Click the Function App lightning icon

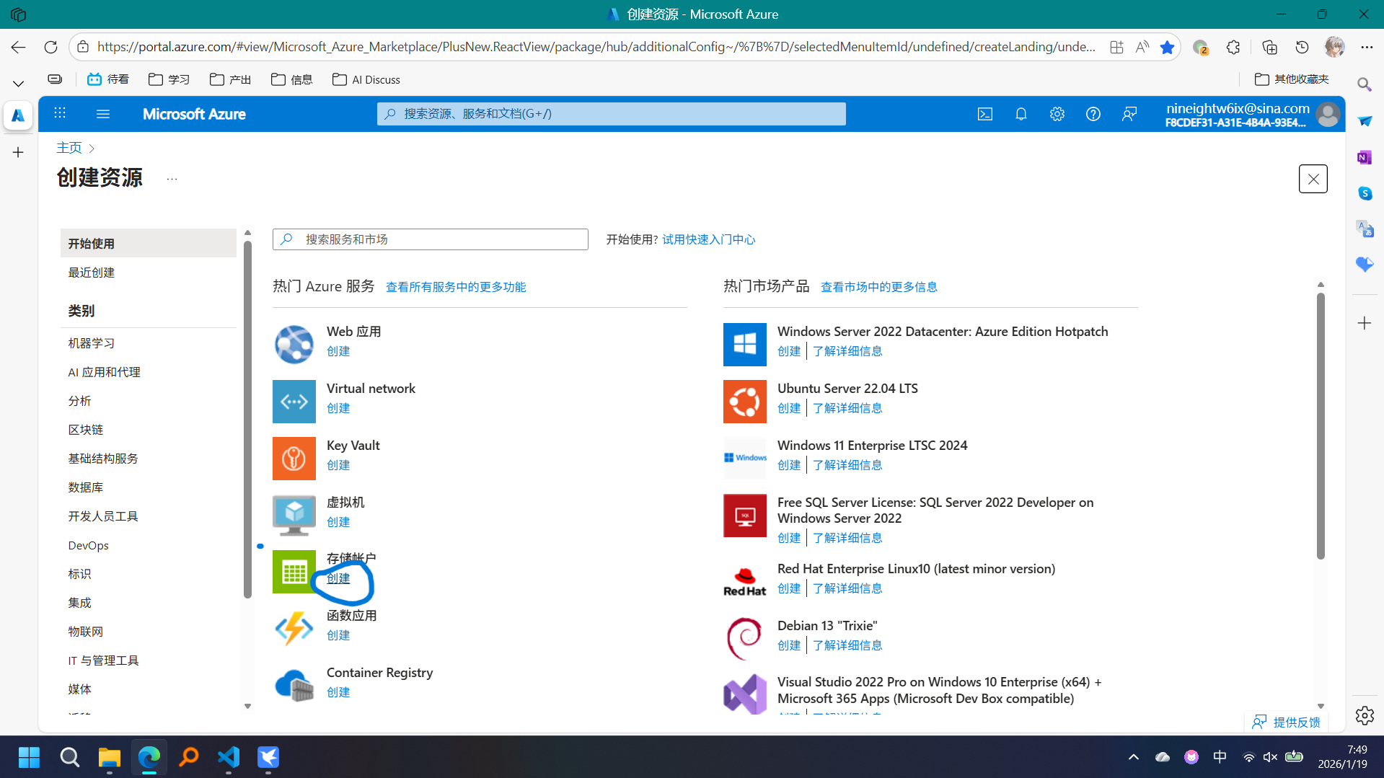click(x=294, y=629)
